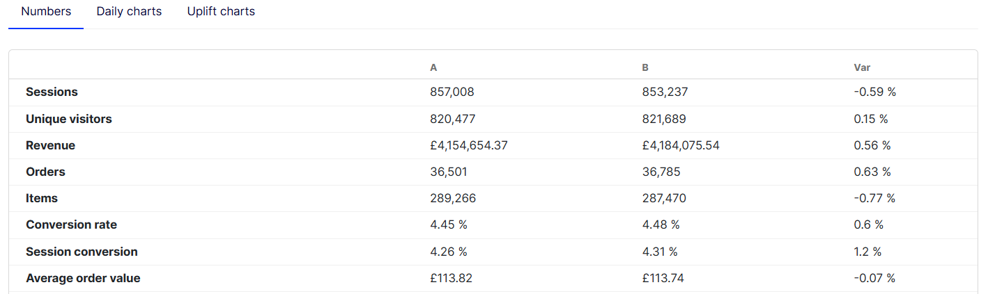Click the Conversion rate row label
The image size is (988, 294).
point(71,225)
